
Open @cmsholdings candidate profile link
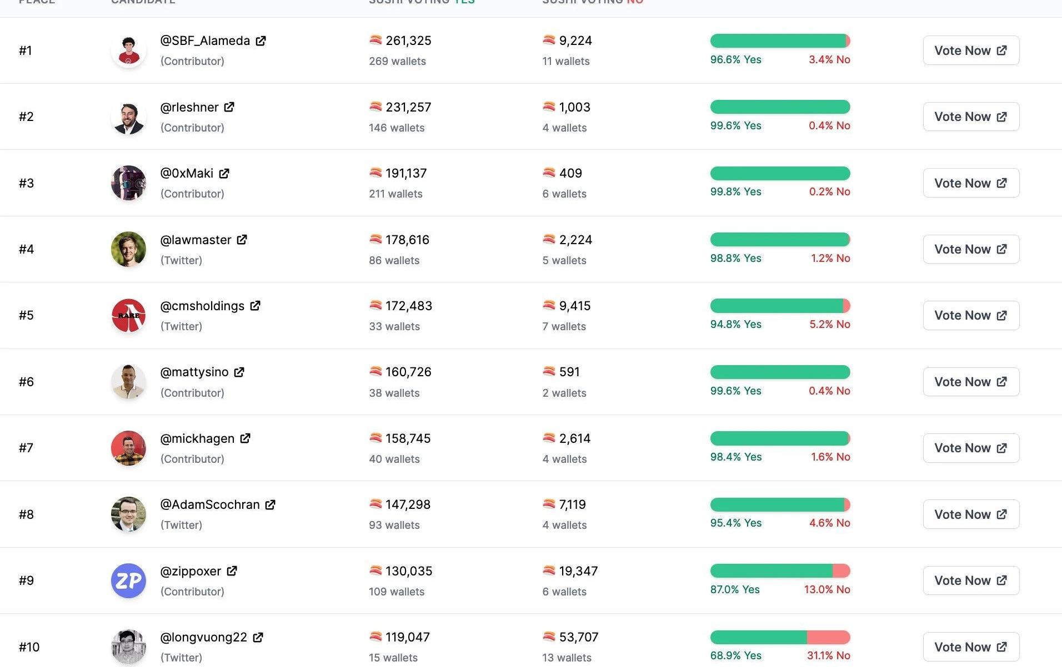202,306
